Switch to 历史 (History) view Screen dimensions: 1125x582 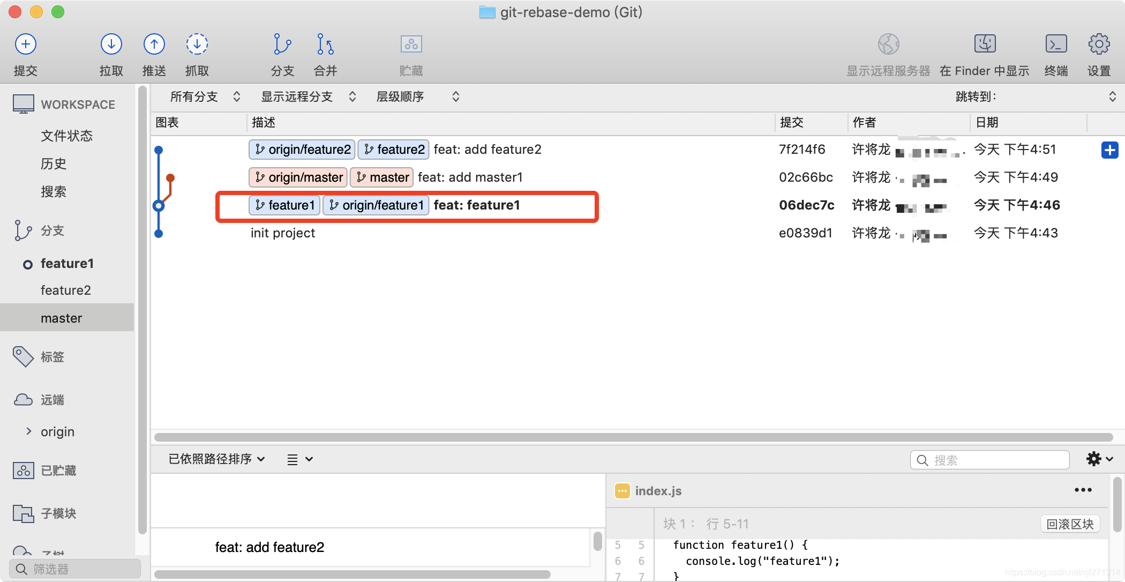point(53,163)
